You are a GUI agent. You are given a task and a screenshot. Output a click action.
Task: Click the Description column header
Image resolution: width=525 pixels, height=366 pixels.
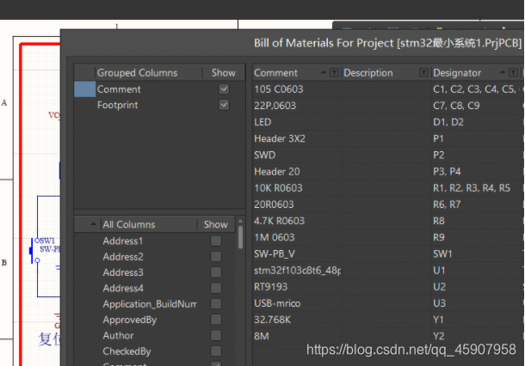(x=368, y=73)
